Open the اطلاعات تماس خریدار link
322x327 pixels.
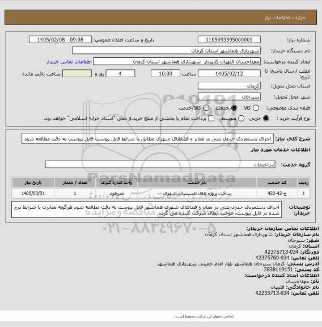[69, 62]
